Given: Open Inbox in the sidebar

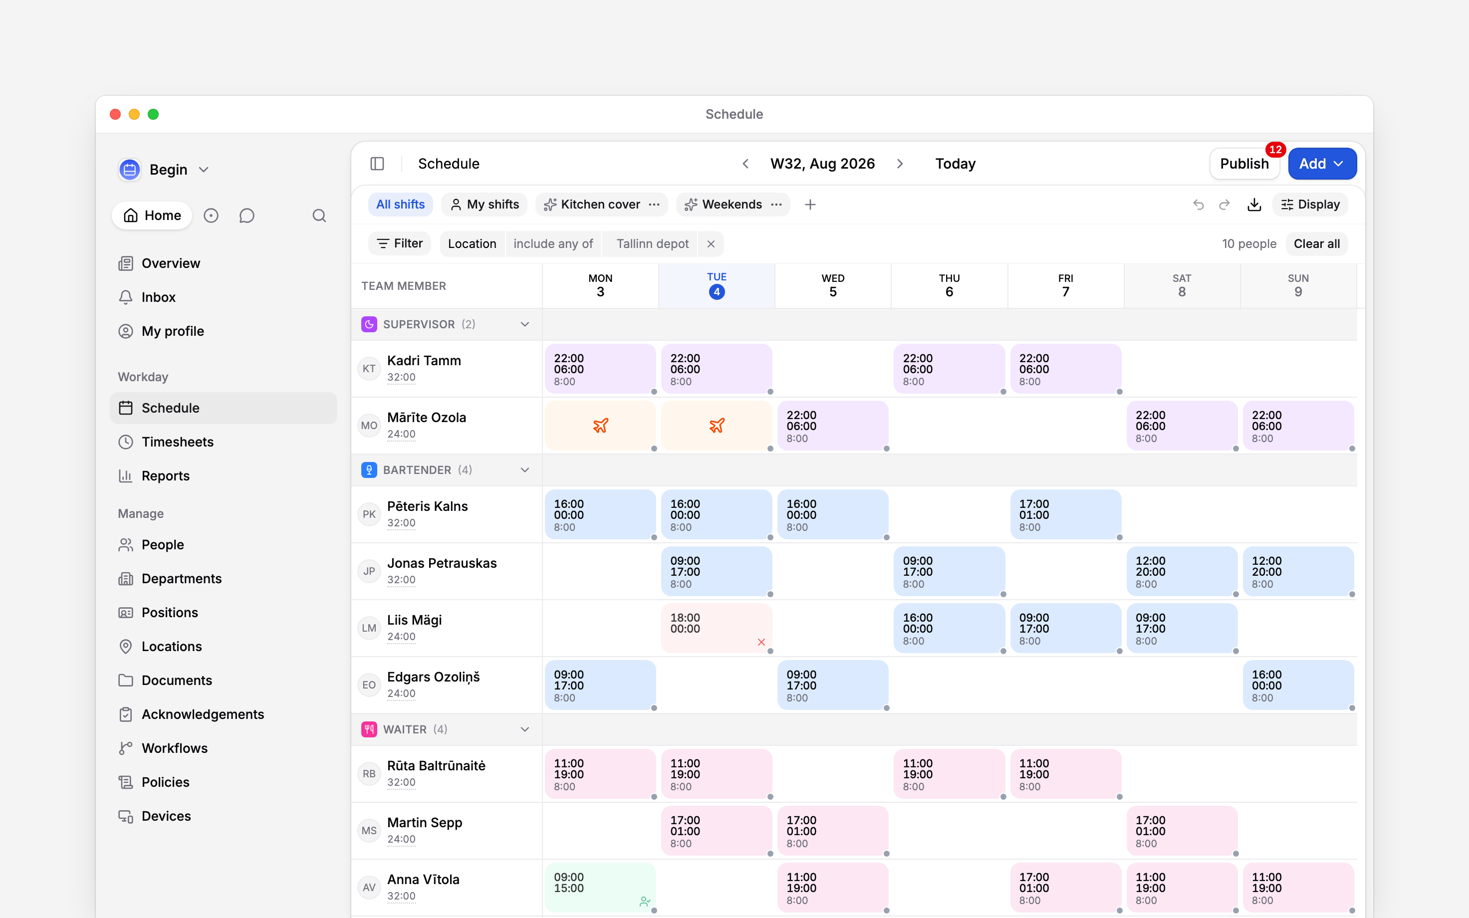Looking at the screenshot, I should point(224,297).
